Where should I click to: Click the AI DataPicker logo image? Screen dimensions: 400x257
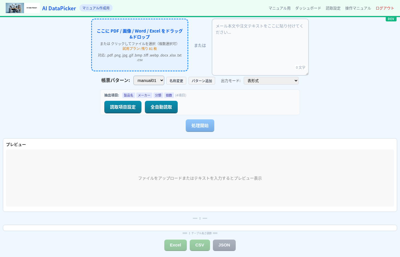(23, 8)
